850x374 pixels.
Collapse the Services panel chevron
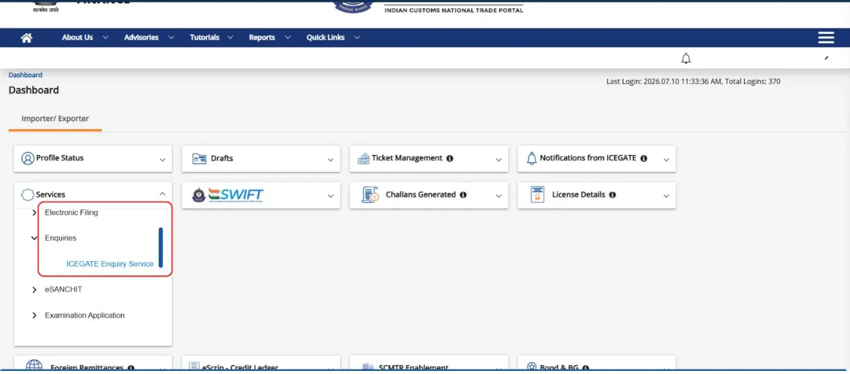point(162,195)
